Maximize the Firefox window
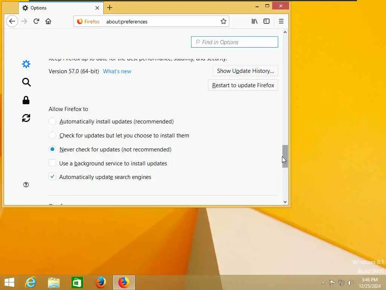Viewport: 386px width, 290px height. click(267, 6)
